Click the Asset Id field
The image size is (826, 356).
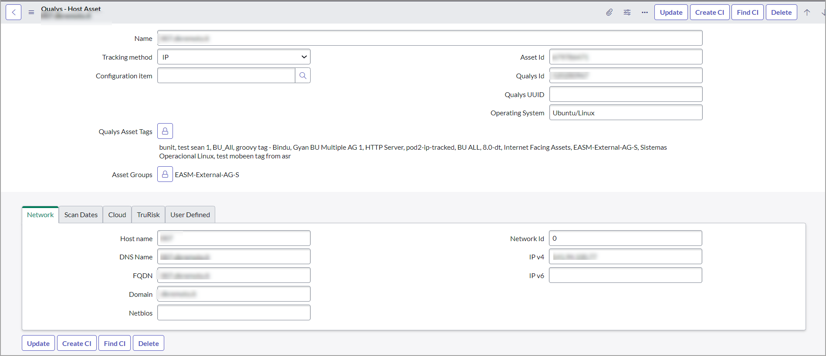tap(626, 57)
